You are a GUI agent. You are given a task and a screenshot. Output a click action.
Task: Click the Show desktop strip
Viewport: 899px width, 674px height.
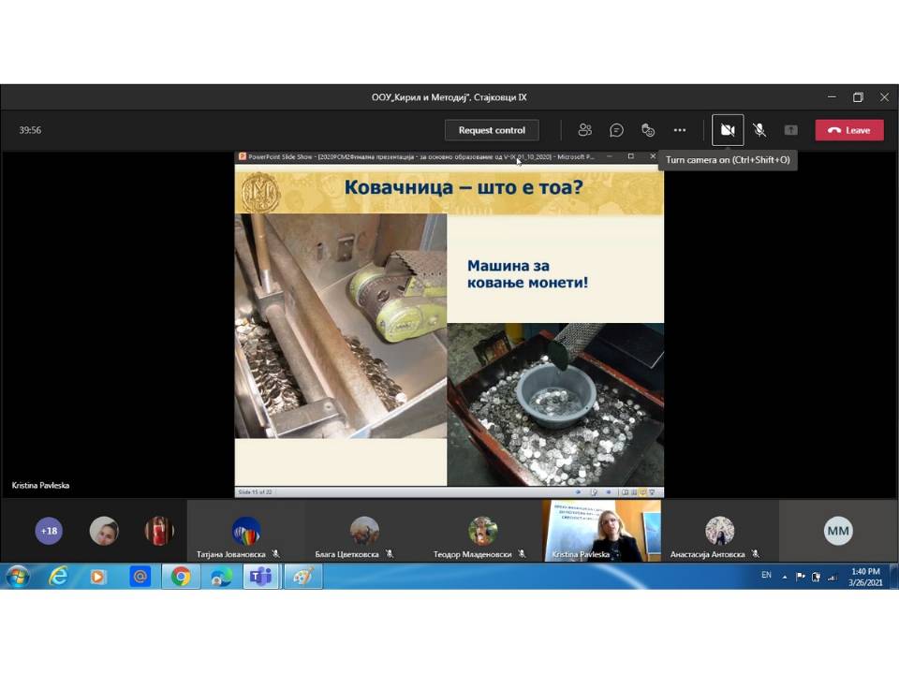tap(894, 577)
